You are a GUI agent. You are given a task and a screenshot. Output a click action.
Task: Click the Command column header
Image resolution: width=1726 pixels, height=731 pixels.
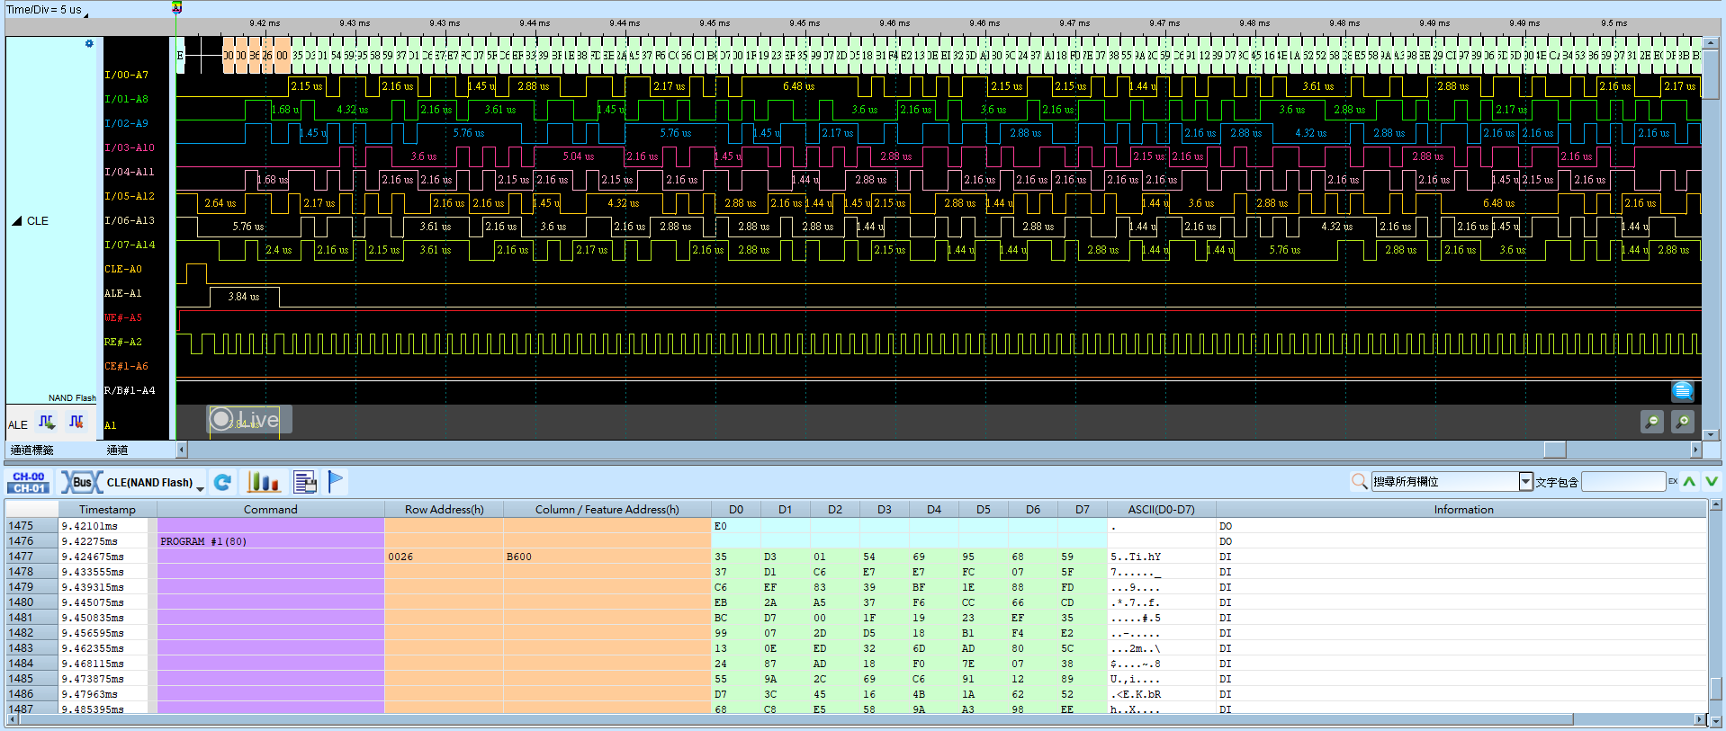coord(270,510)
